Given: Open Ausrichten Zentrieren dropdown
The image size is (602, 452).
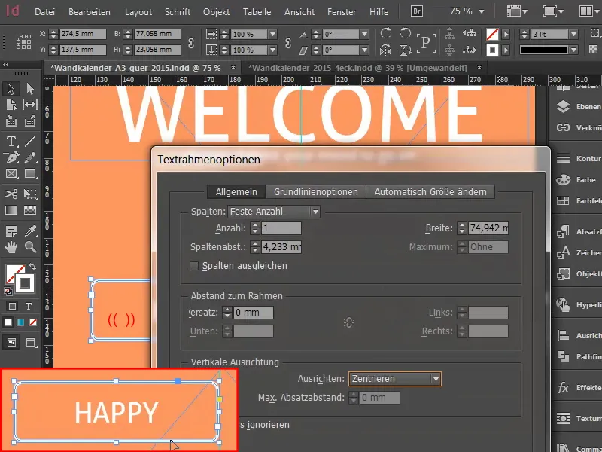Looking at the screenshot, I should 394,379.
